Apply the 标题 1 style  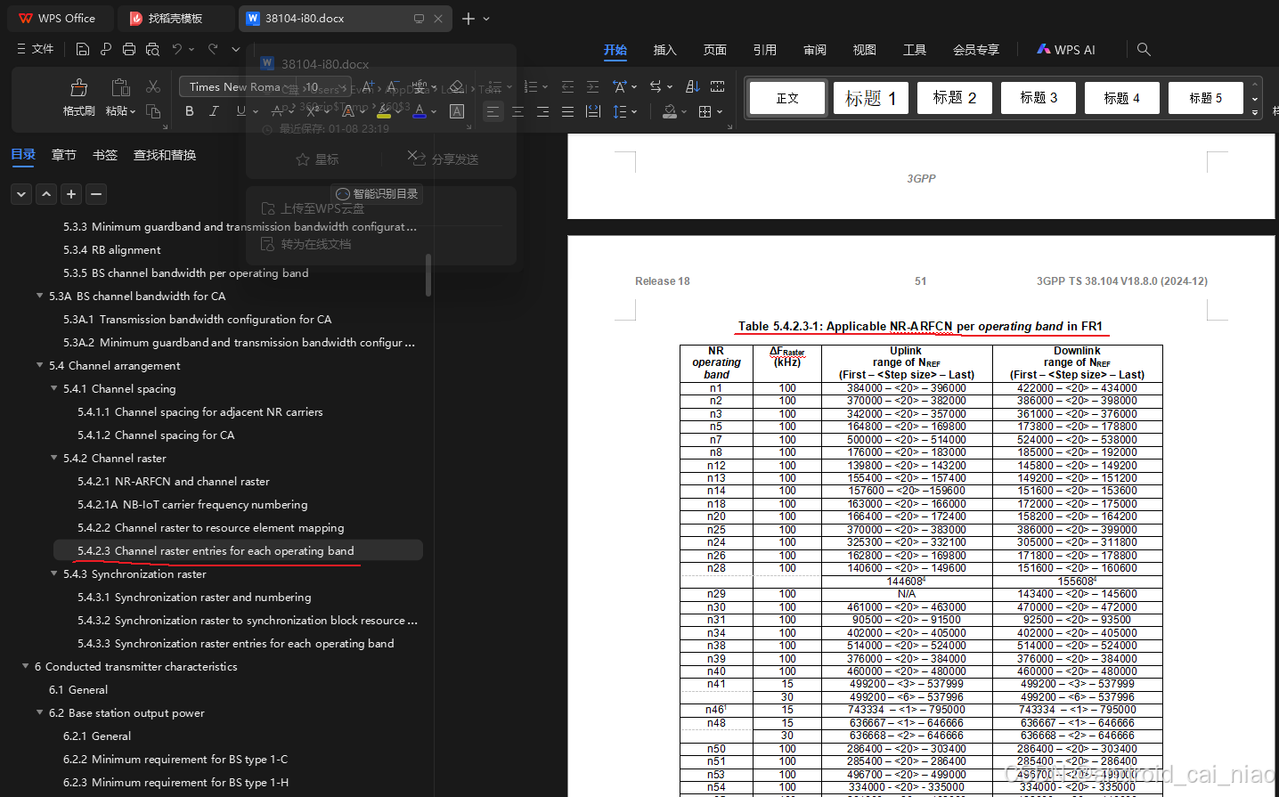tap(870, 98)
